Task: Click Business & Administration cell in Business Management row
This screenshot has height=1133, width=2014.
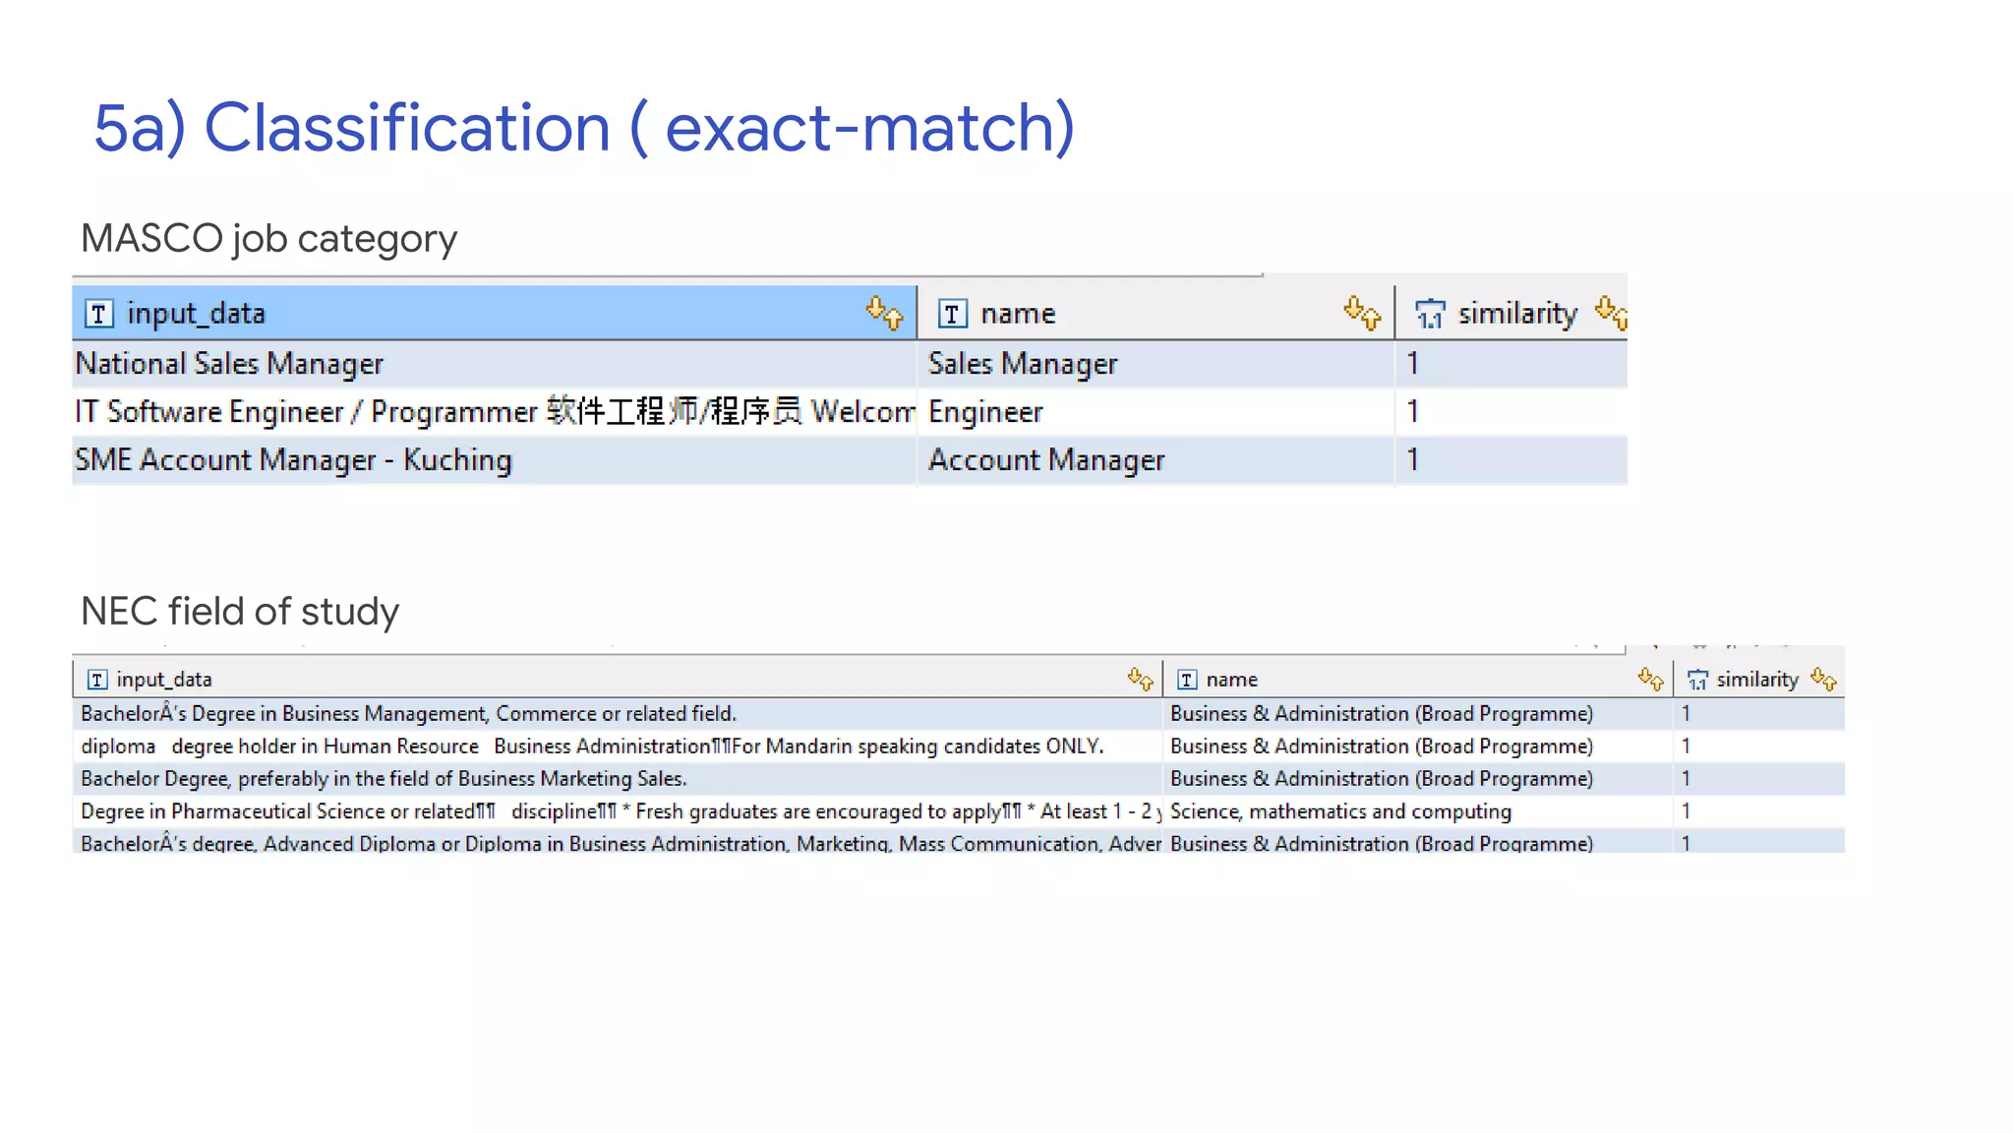Action: coord(1418,714)
